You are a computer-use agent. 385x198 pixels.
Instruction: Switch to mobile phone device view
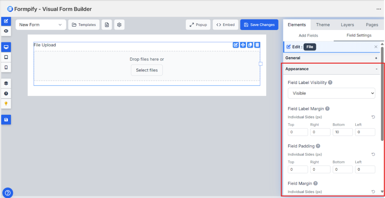[6, 67]
